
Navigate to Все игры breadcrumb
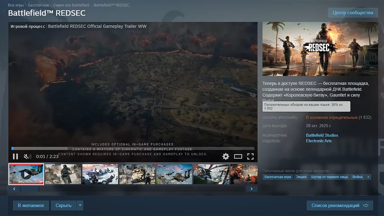click(16, 5)
